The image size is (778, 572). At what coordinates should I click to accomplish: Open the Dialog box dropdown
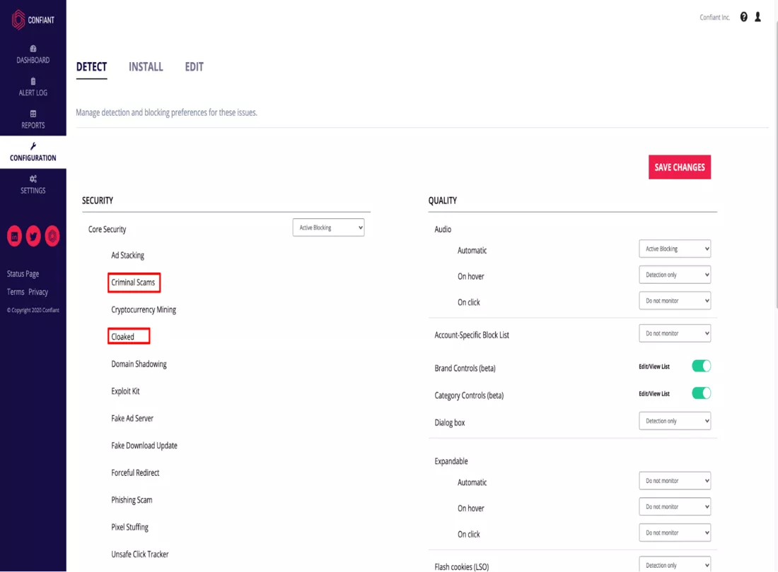click(675, 421)
